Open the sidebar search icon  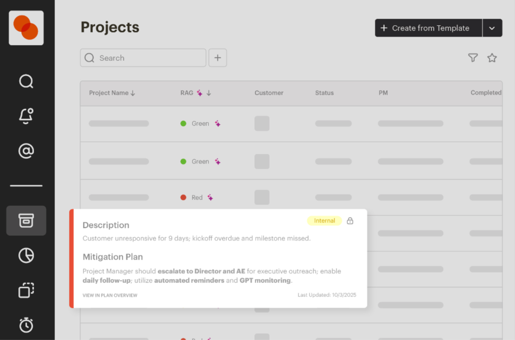pyautogui.click(x=26, y=81)
